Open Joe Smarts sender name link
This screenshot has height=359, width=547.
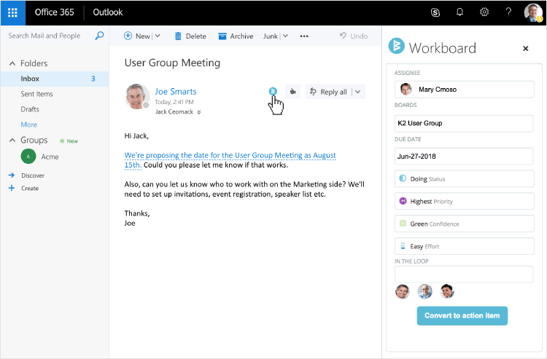176,91
